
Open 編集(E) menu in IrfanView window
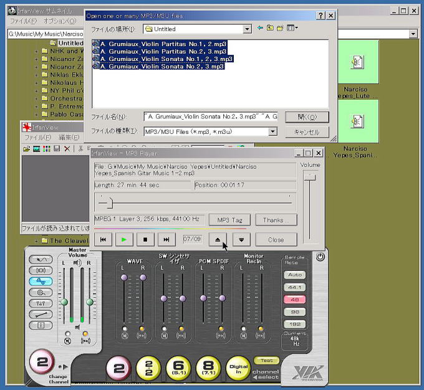(x=69, y=138)
